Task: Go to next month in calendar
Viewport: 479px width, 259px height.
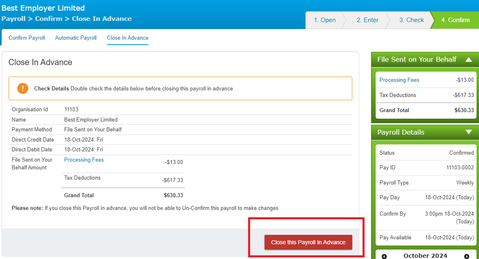Action: tap(466, 256)
